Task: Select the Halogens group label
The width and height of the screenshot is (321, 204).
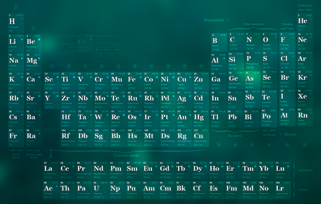Action: [287, 24]
